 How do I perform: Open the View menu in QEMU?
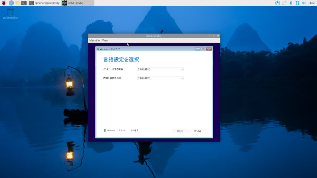tap(105, 40)
